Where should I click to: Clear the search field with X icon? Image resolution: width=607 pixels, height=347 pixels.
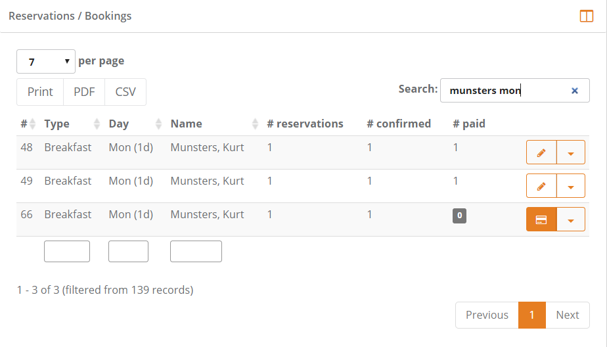575,91
